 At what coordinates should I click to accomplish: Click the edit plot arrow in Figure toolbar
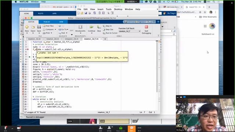click(108, 13)
